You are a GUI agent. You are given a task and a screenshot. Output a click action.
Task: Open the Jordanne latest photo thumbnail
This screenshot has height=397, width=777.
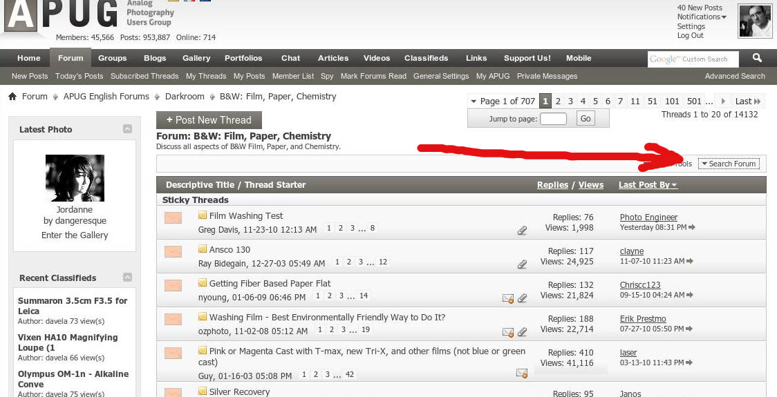click(x=75, y=178)
